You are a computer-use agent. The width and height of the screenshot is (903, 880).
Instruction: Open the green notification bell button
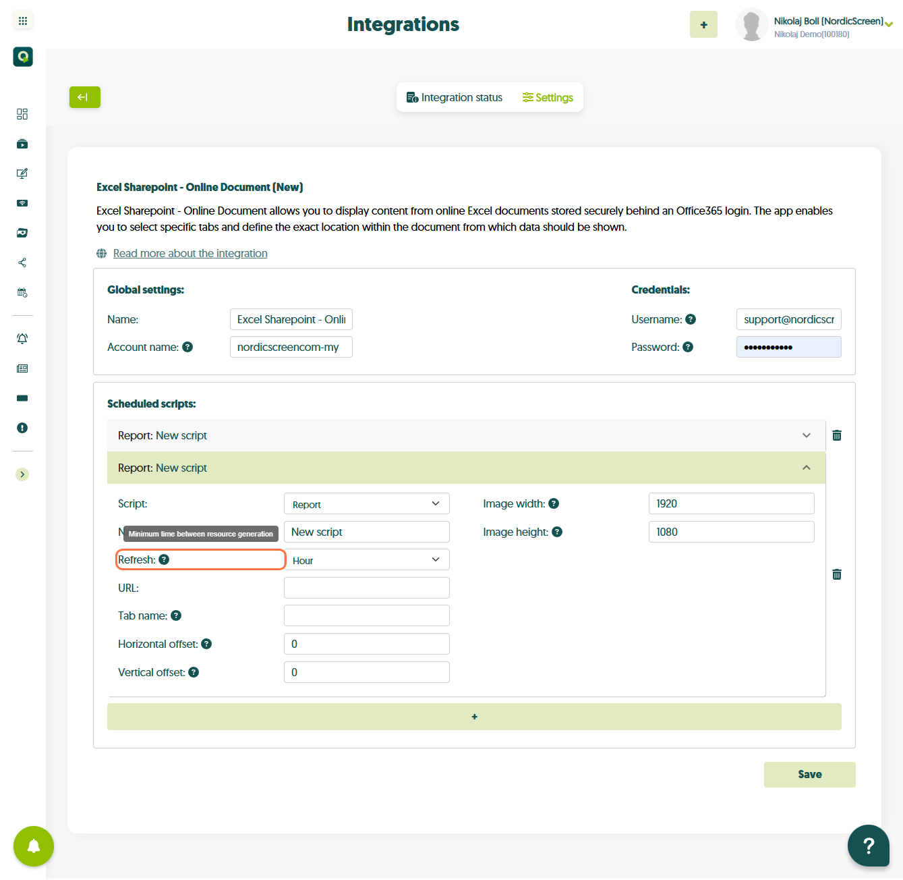(34, 846)
